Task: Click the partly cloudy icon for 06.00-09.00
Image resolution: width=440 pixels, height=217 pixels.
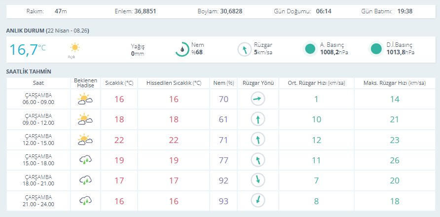Action: click(85, 99)
